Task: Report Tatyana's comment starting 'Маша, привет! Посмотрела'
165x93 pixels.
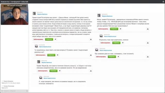Action: click(148, 29)
